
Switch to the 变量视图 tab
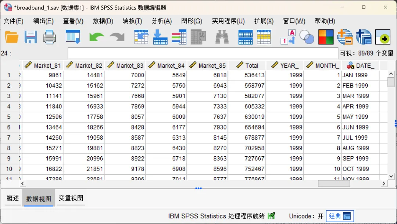71,198
